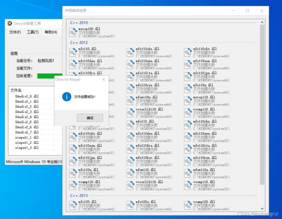Click the scroll up arrow in error details

262,22
